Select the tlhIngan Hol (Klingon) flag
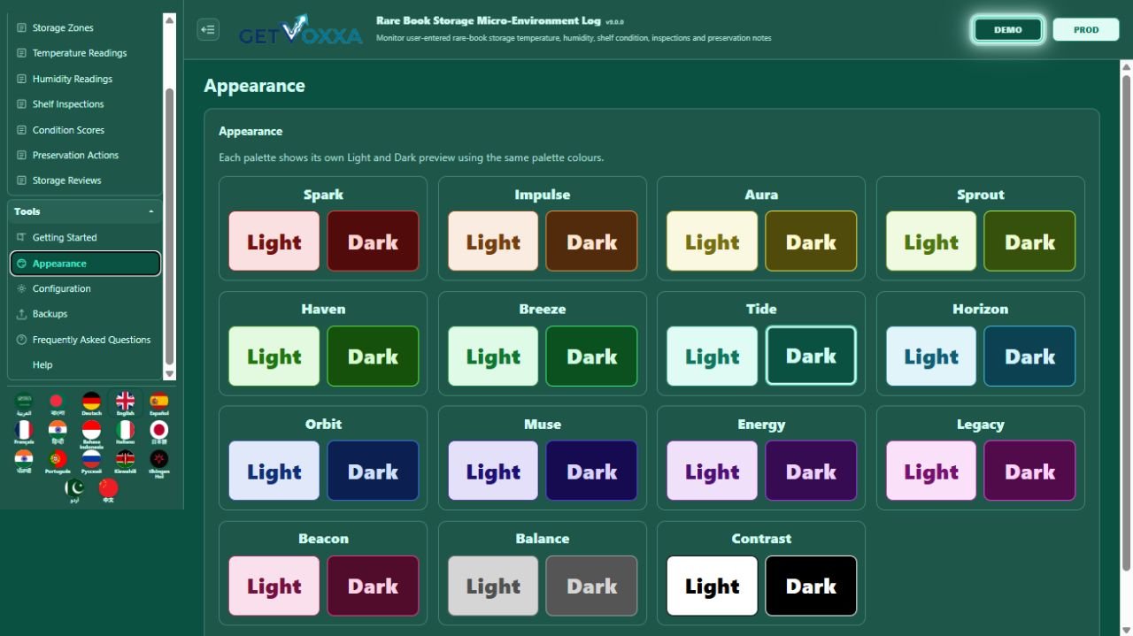This screenshot has height=636, width=1133. pyautogui.click(x=158, y=464)
